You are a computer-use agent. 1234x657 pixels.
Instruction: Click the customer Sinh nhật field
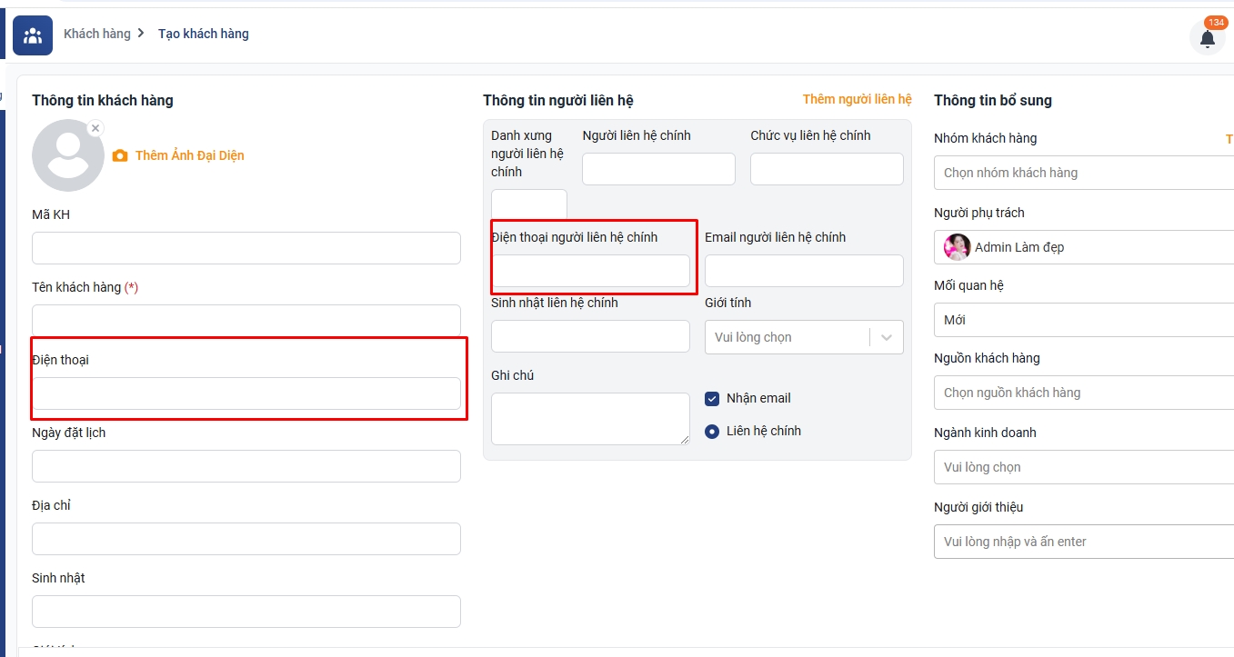[246, 612]
